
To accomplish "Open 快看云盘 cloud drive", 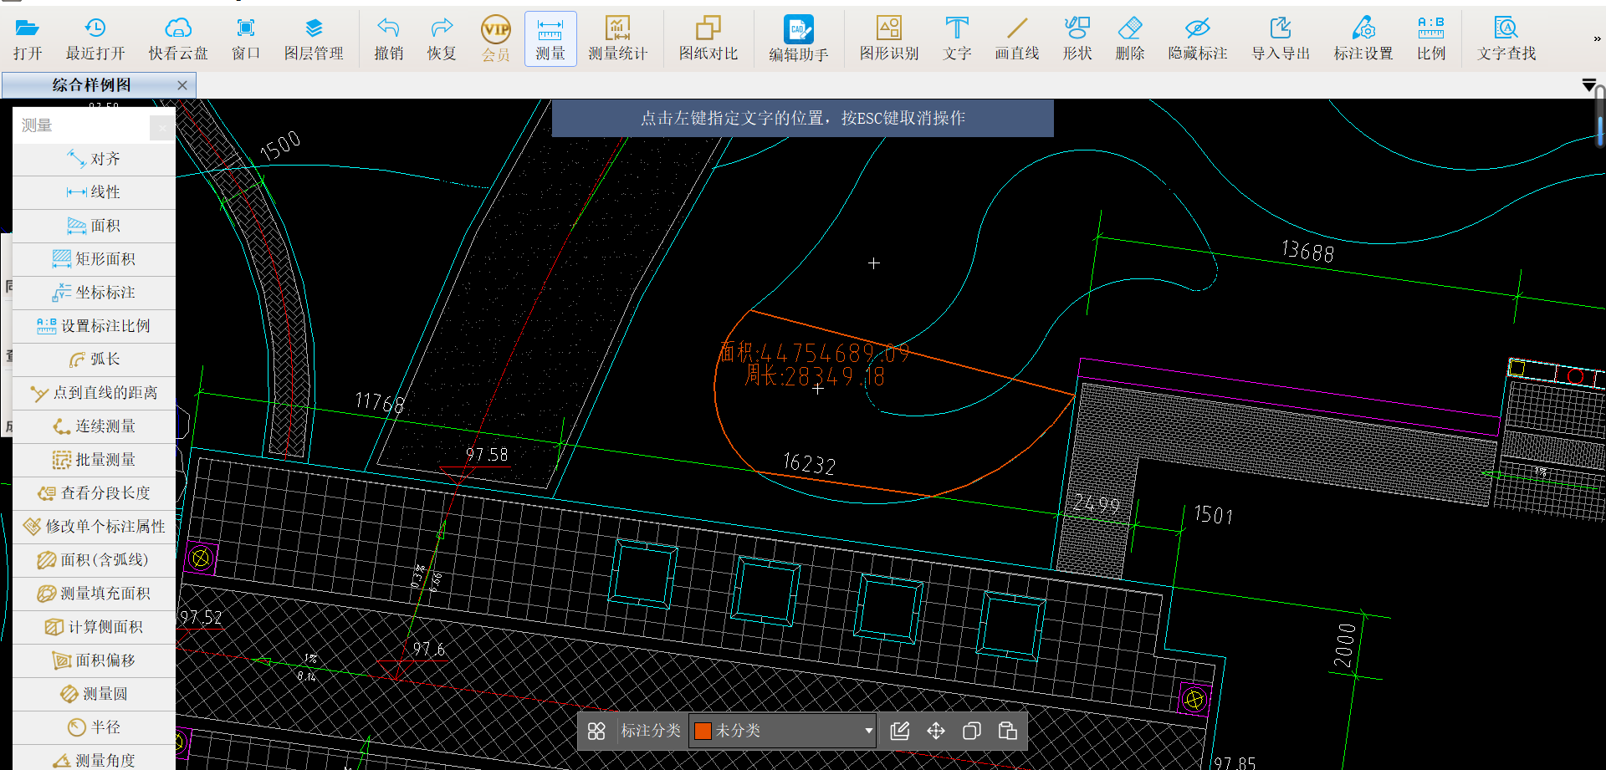I will [x=178, y=39].
